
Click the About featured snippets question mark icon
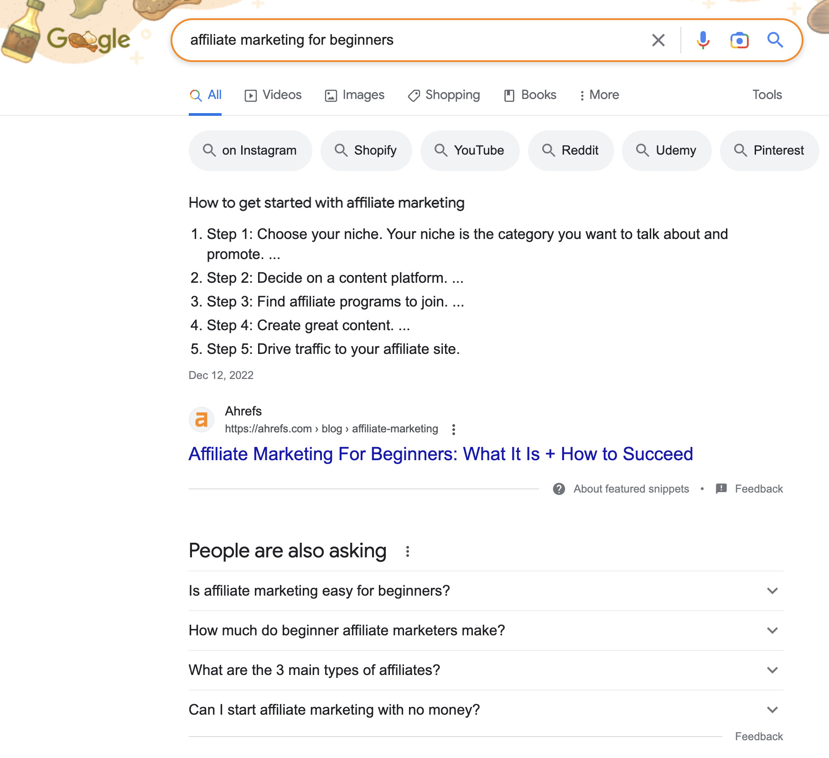click(559, 488)
